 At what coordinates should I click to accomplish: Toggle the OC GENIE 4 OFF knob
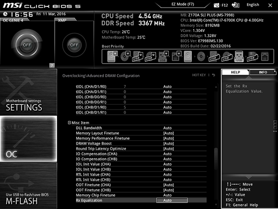[27, 45]
